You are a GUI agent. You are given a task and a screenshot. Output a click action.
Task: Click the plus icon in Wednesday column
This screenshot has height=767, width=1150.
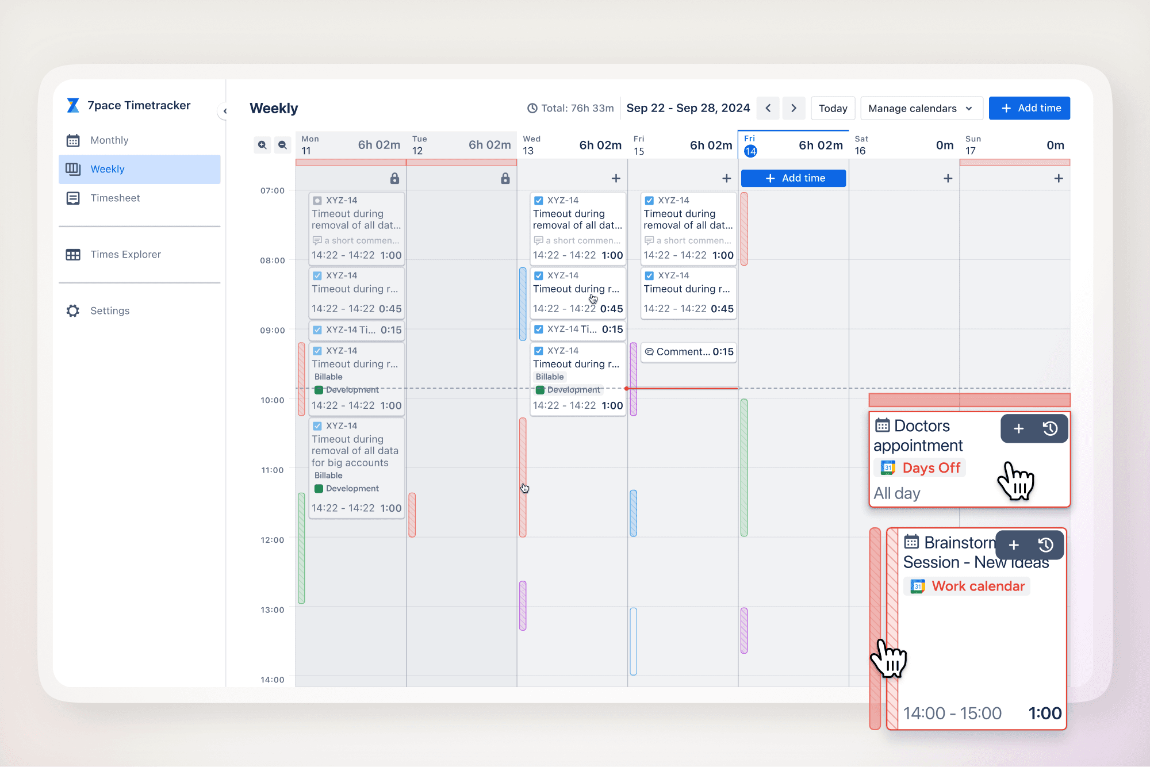coord(616,178)
